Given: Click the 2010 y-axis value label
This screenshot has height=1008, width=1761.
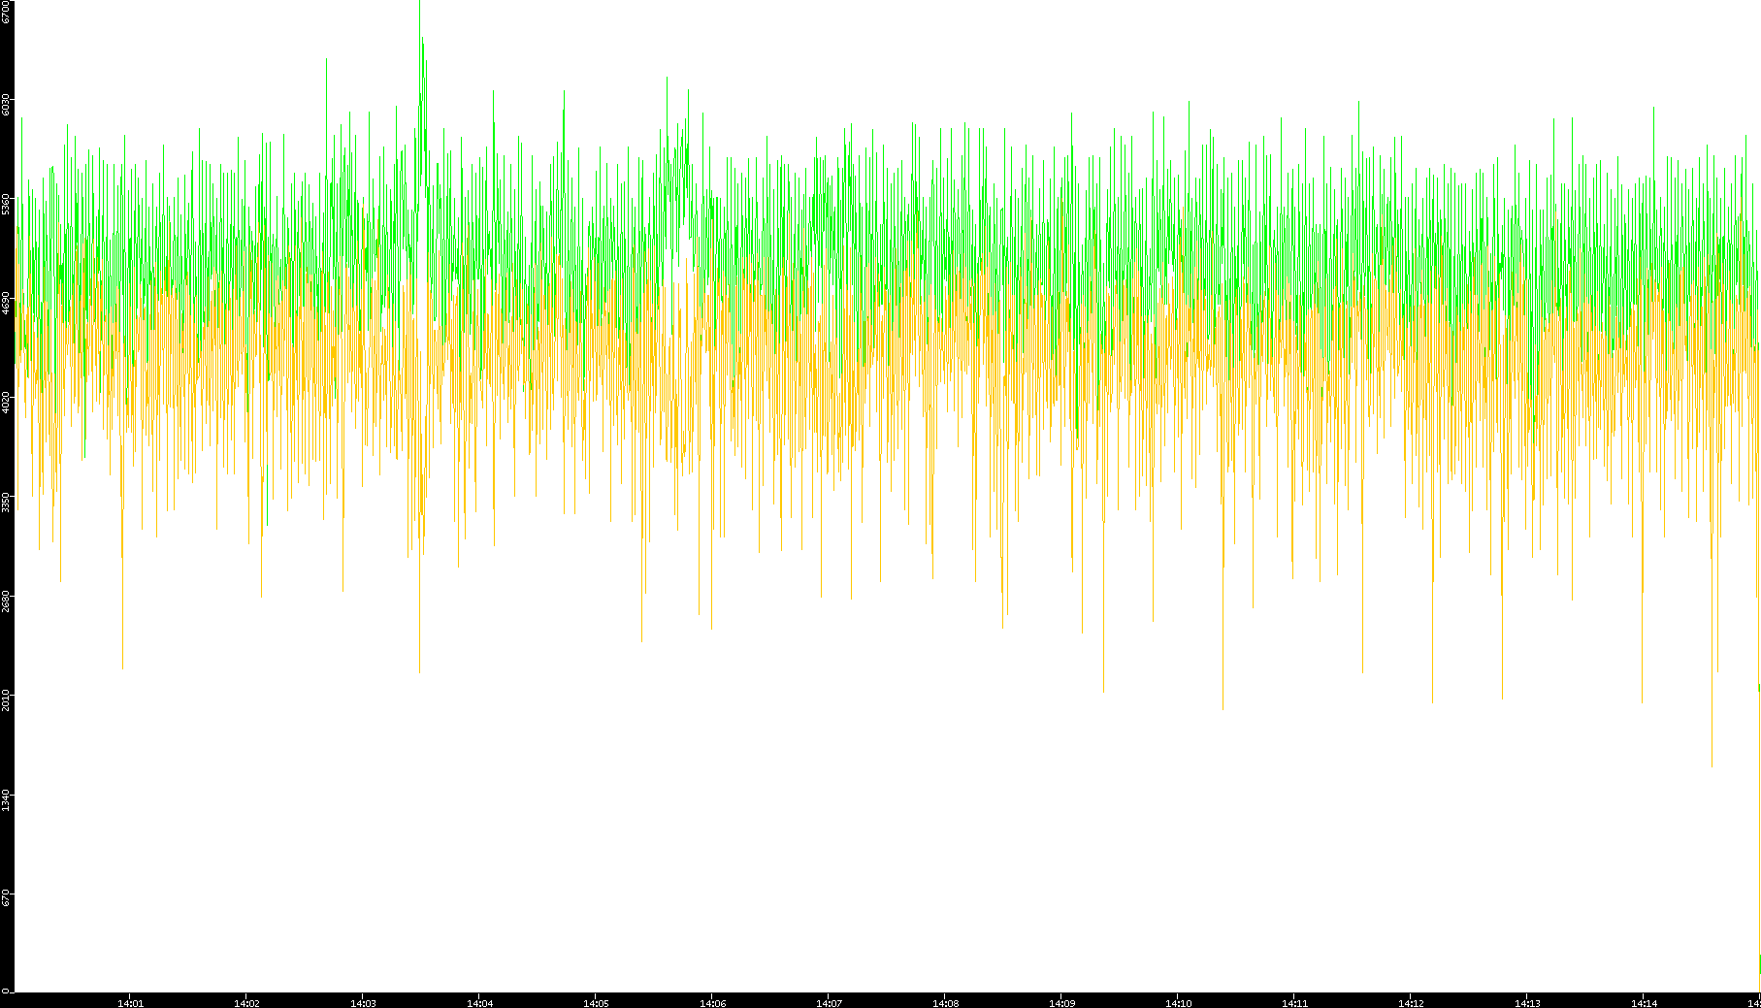Looking at the screenshot, I should 6,699.
